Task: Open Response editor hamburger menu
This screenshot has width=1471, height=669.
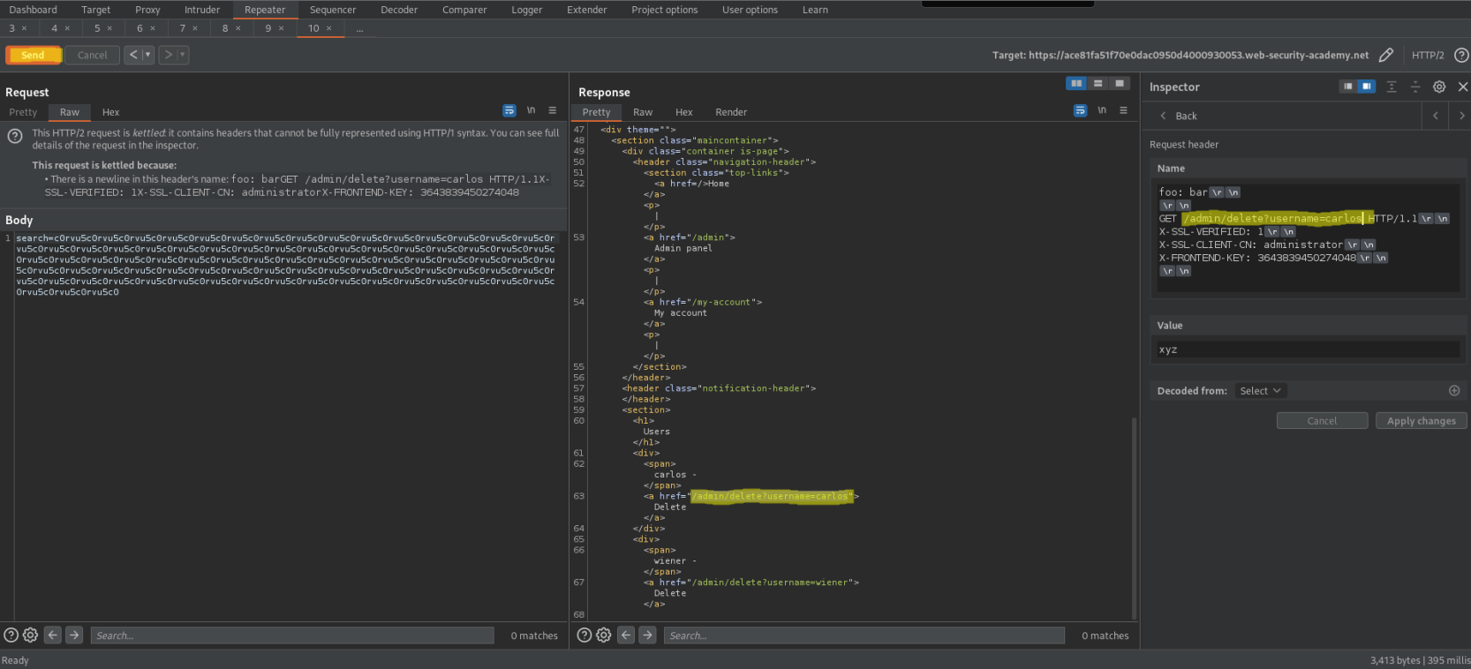Action: [x=1123, y=110]
